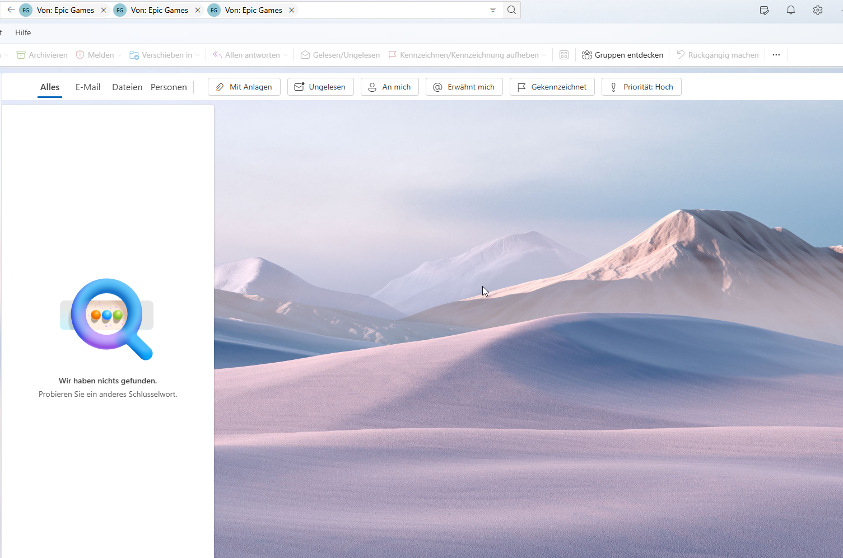Click the Melden toolbar button
843x558 pixels.
(x=95, y=55)
